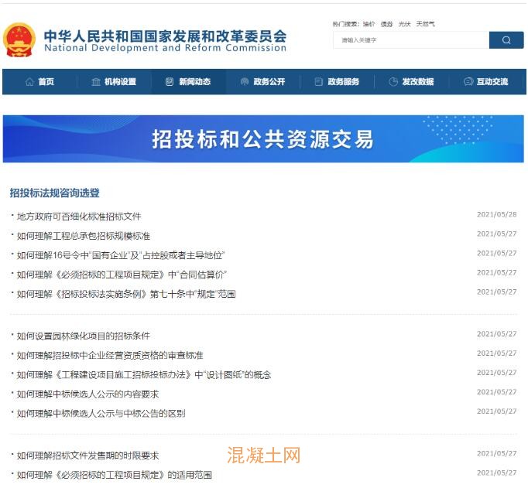Select hot search term 油价
The image size is (528, 488).
[x=369, y=24]
